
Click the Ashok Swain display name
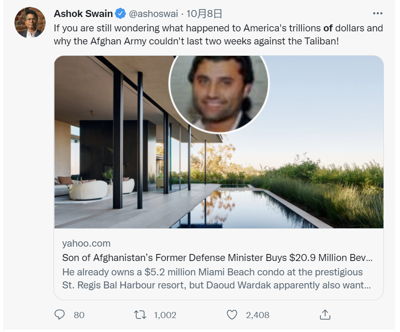pos(84,14)
